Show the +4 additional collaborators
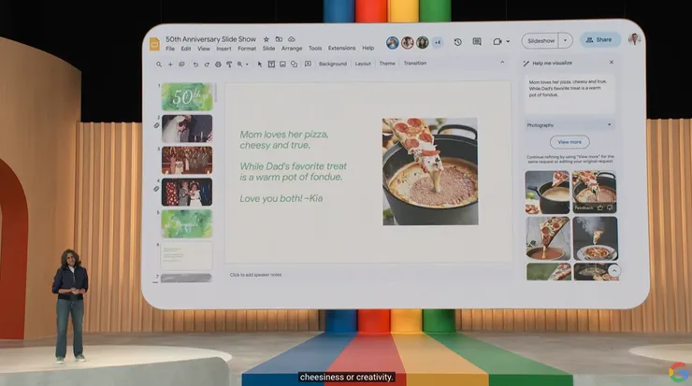 (x=438, y=42)
